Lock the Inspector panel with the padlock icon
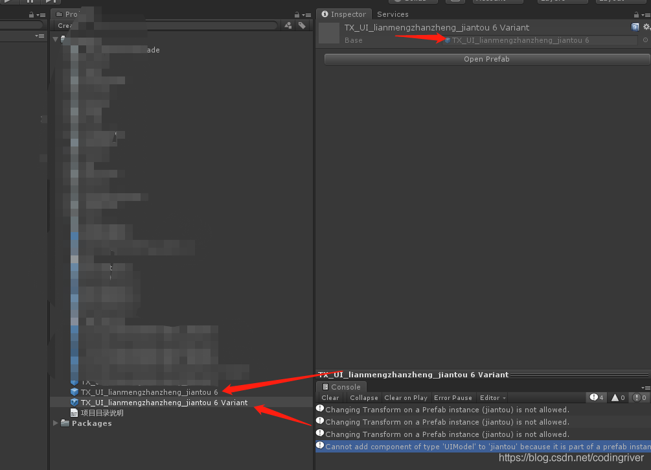 coord(636,14)
